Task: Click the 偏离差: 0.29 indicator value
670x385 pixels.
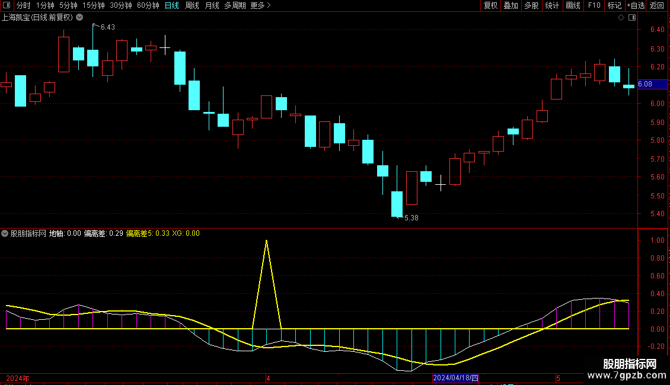Action: [103, 233]
